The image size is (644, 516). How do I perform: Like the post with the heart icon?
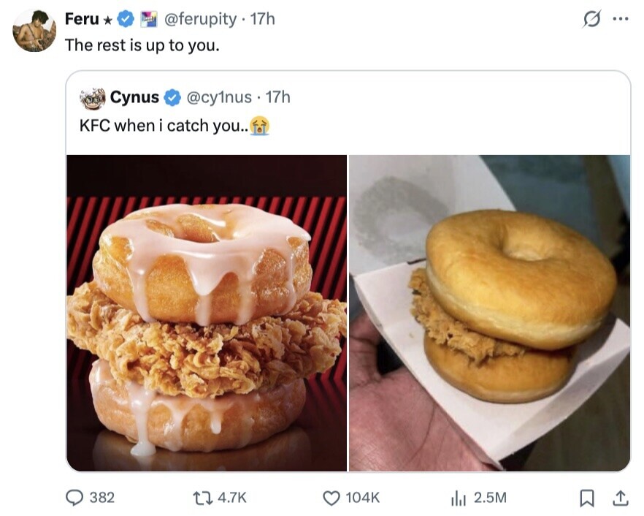(331, 498)
